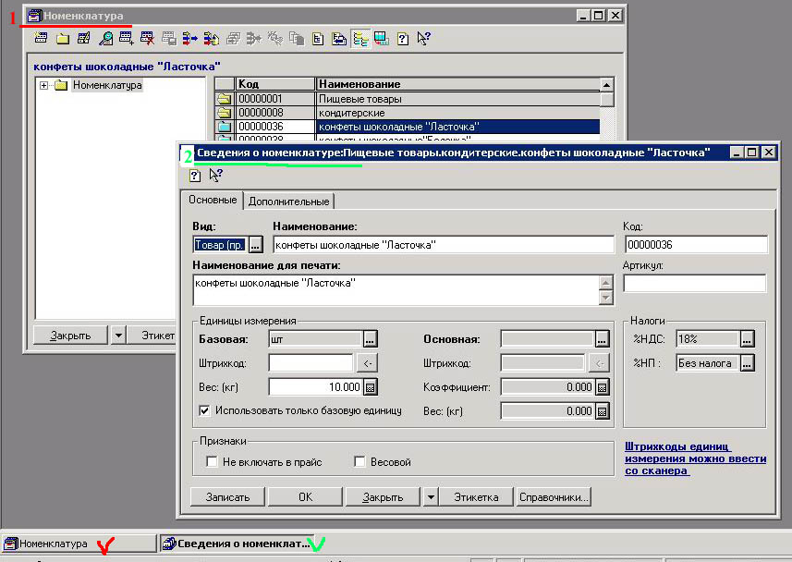The image size is (792, 562).
Task: Switch to the Дополнительные tab
Action: (289, 201)
